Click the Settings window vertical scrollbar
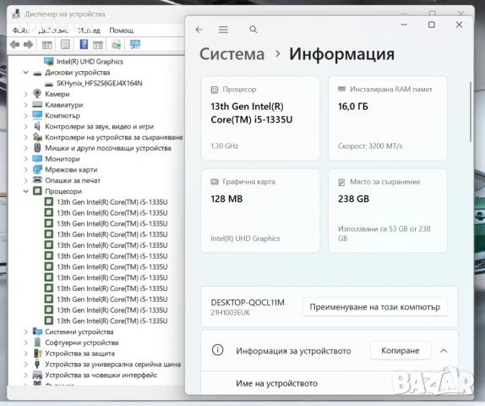 click(470, 112)
